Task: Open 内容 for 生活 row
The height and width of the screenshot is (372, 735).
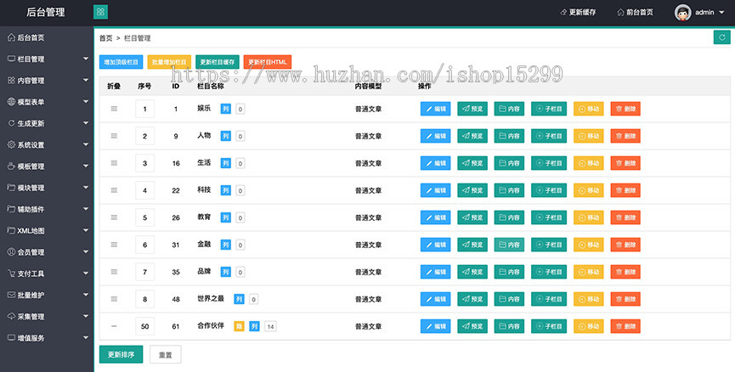Action: 509,163
